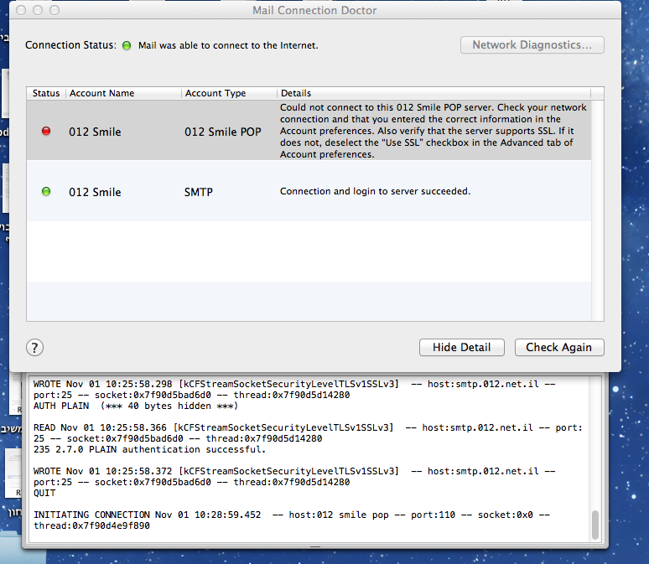
Task: Open help with question mark button
Action: (34, 348)
